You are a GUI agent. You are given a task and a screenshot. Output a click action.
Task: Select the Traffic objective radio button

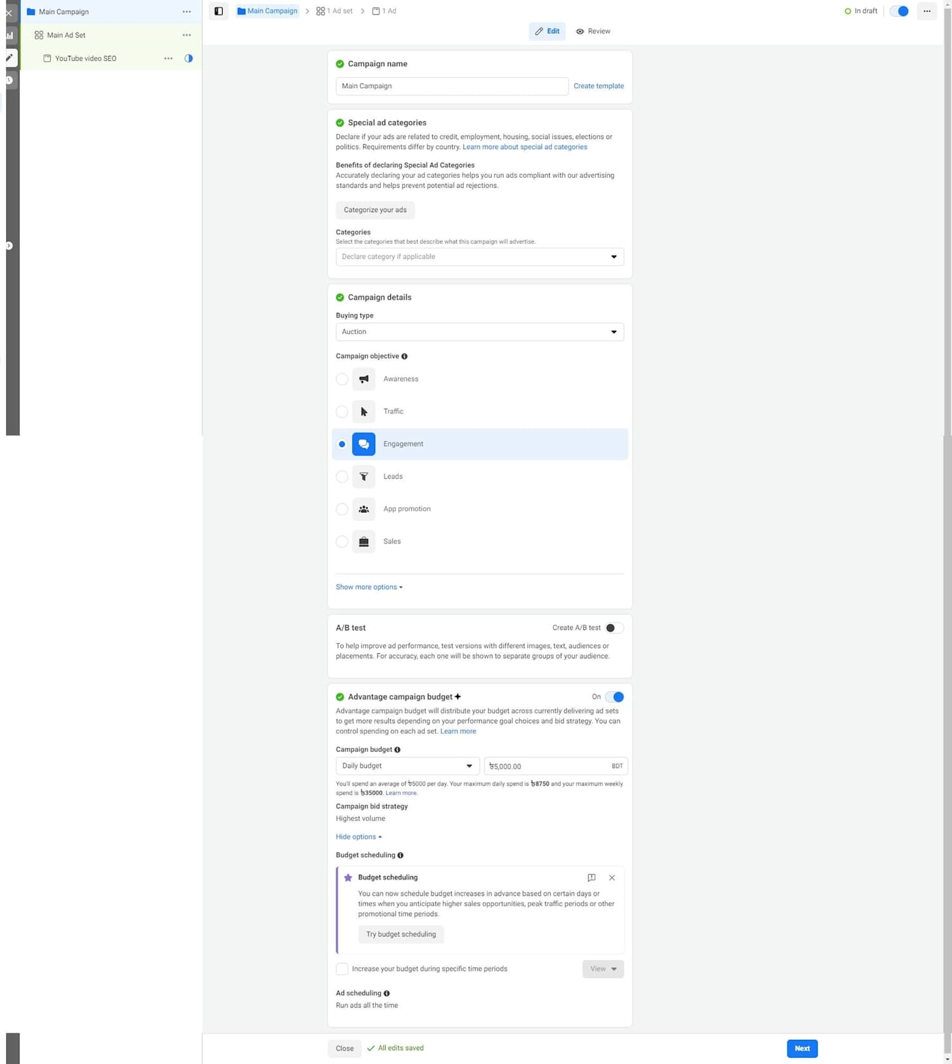(342, 411)
